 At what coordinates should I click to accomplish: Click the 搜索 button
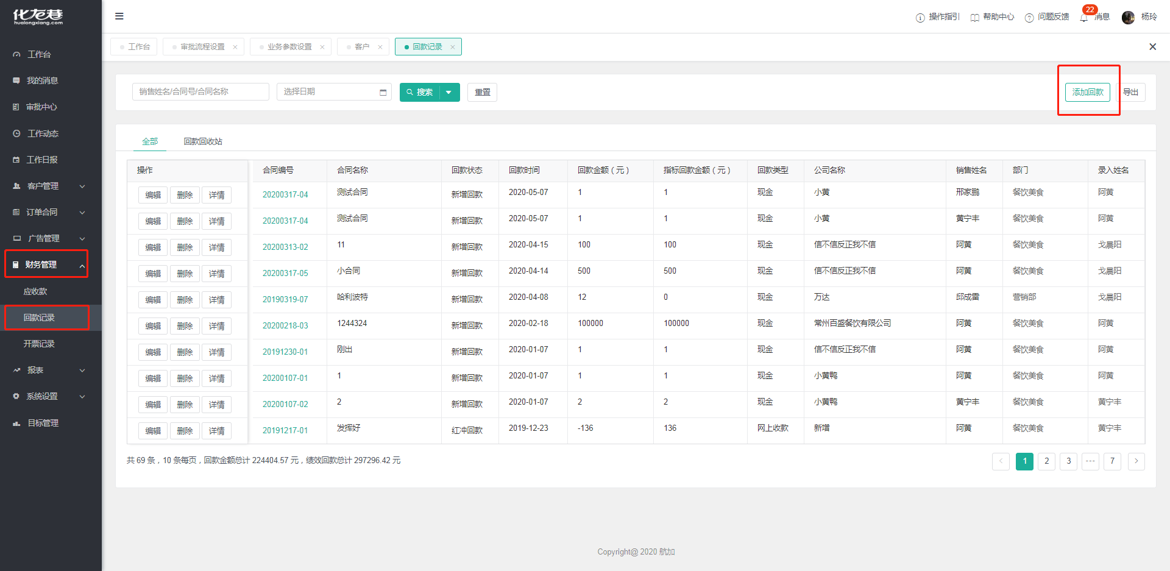(420, 93)
